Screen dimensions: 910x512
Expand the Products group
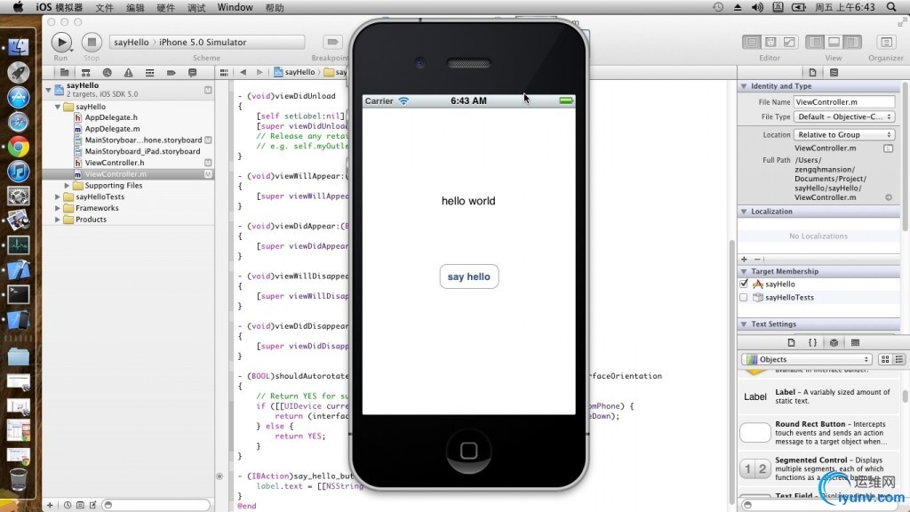pyautogui.click(x=58, y=220)
